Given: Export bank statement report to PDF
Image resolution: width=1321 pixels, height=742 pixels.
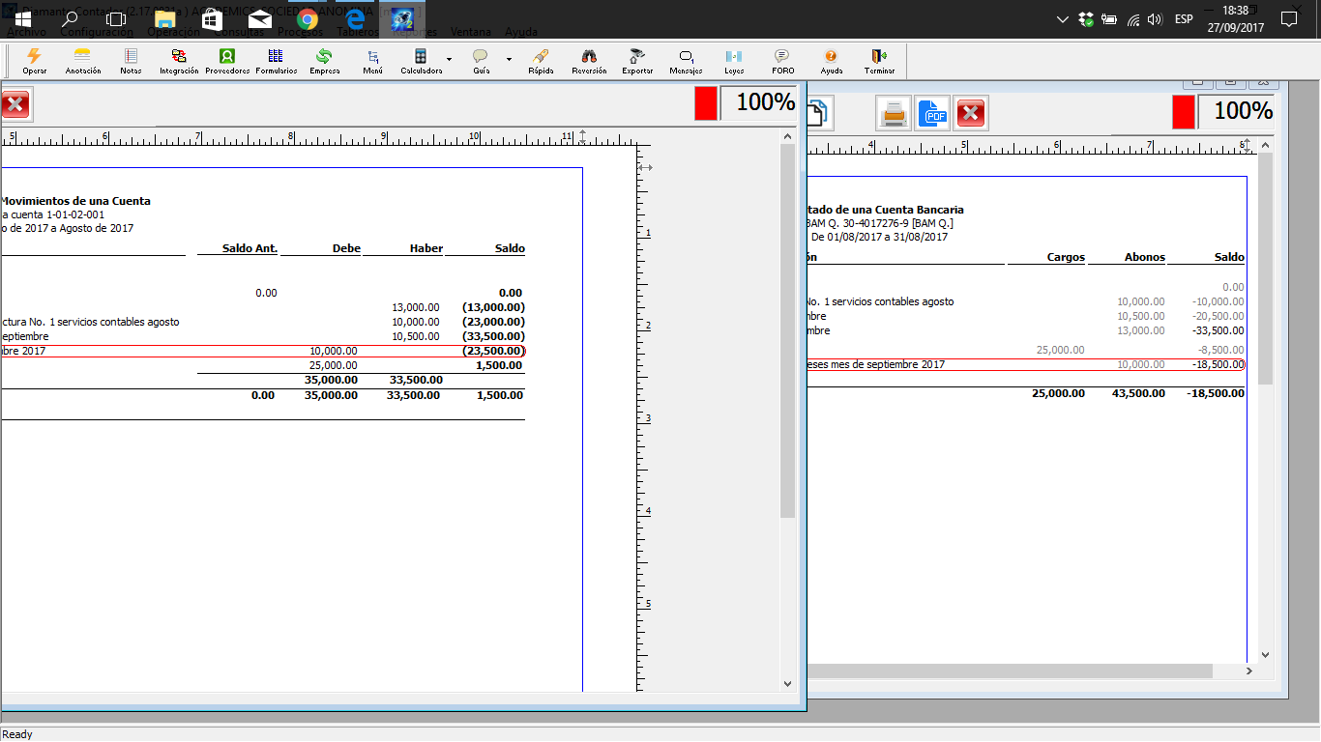Looking at the screenshot, I should tap(933, 114).
